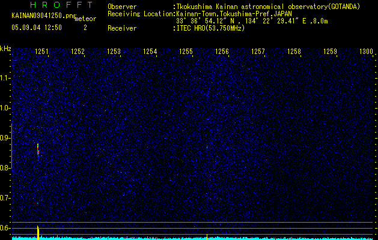Click the faint green meteor echo near 1255
The width and height of the screenshot is (378, 240).
(x=207, y=147)
